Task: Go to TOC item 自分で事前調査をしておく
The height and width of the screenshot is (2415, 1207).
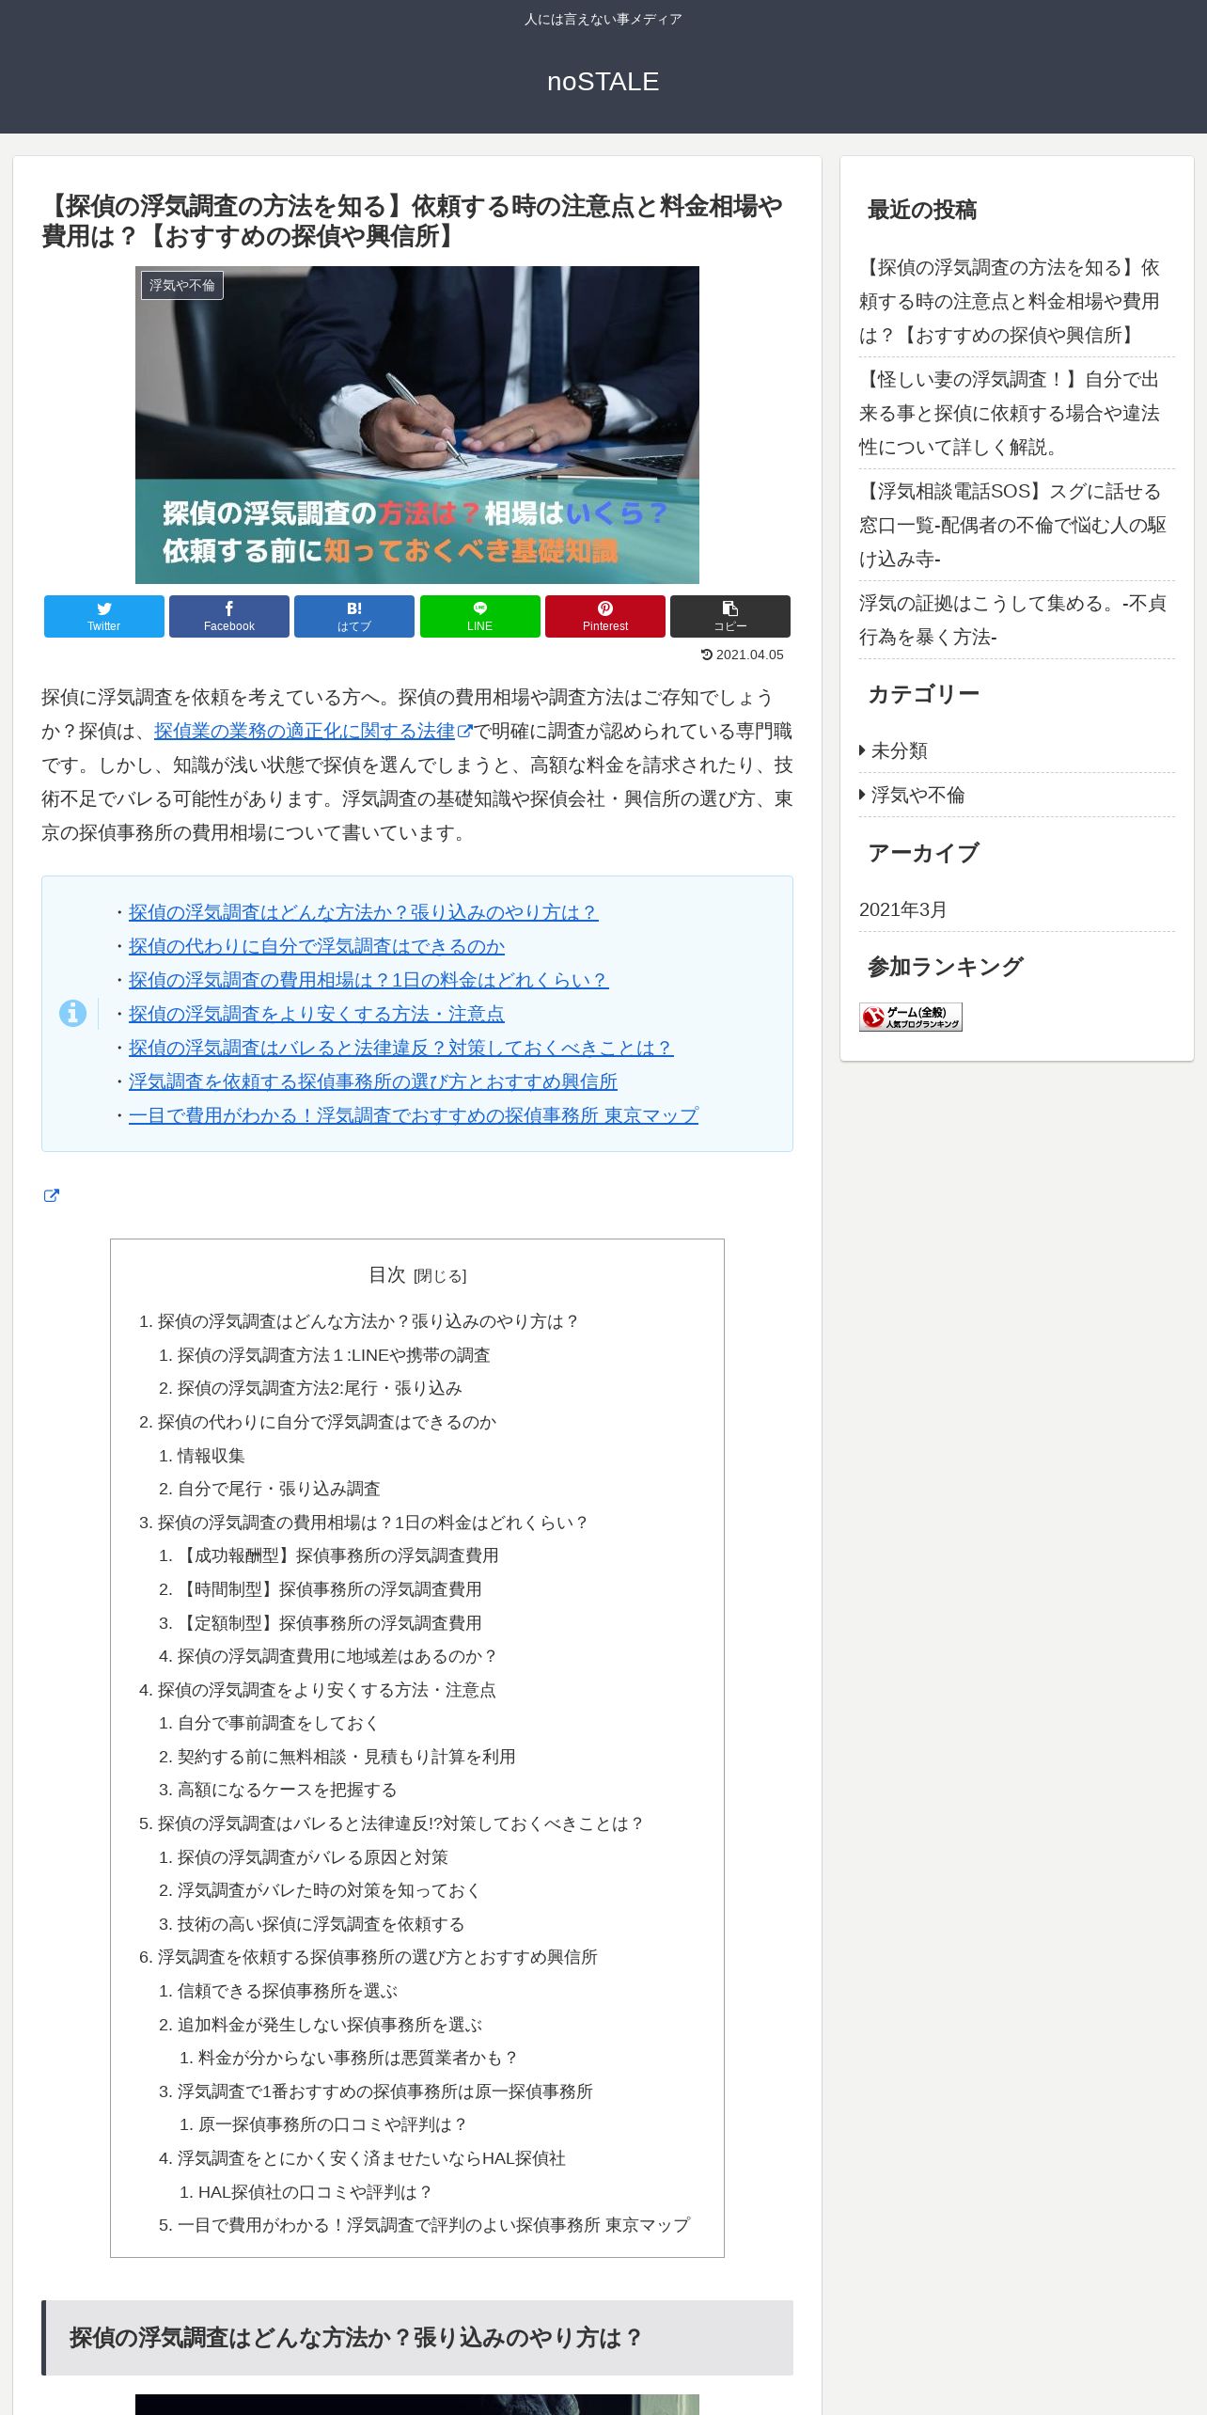Action: [278, 1723]
